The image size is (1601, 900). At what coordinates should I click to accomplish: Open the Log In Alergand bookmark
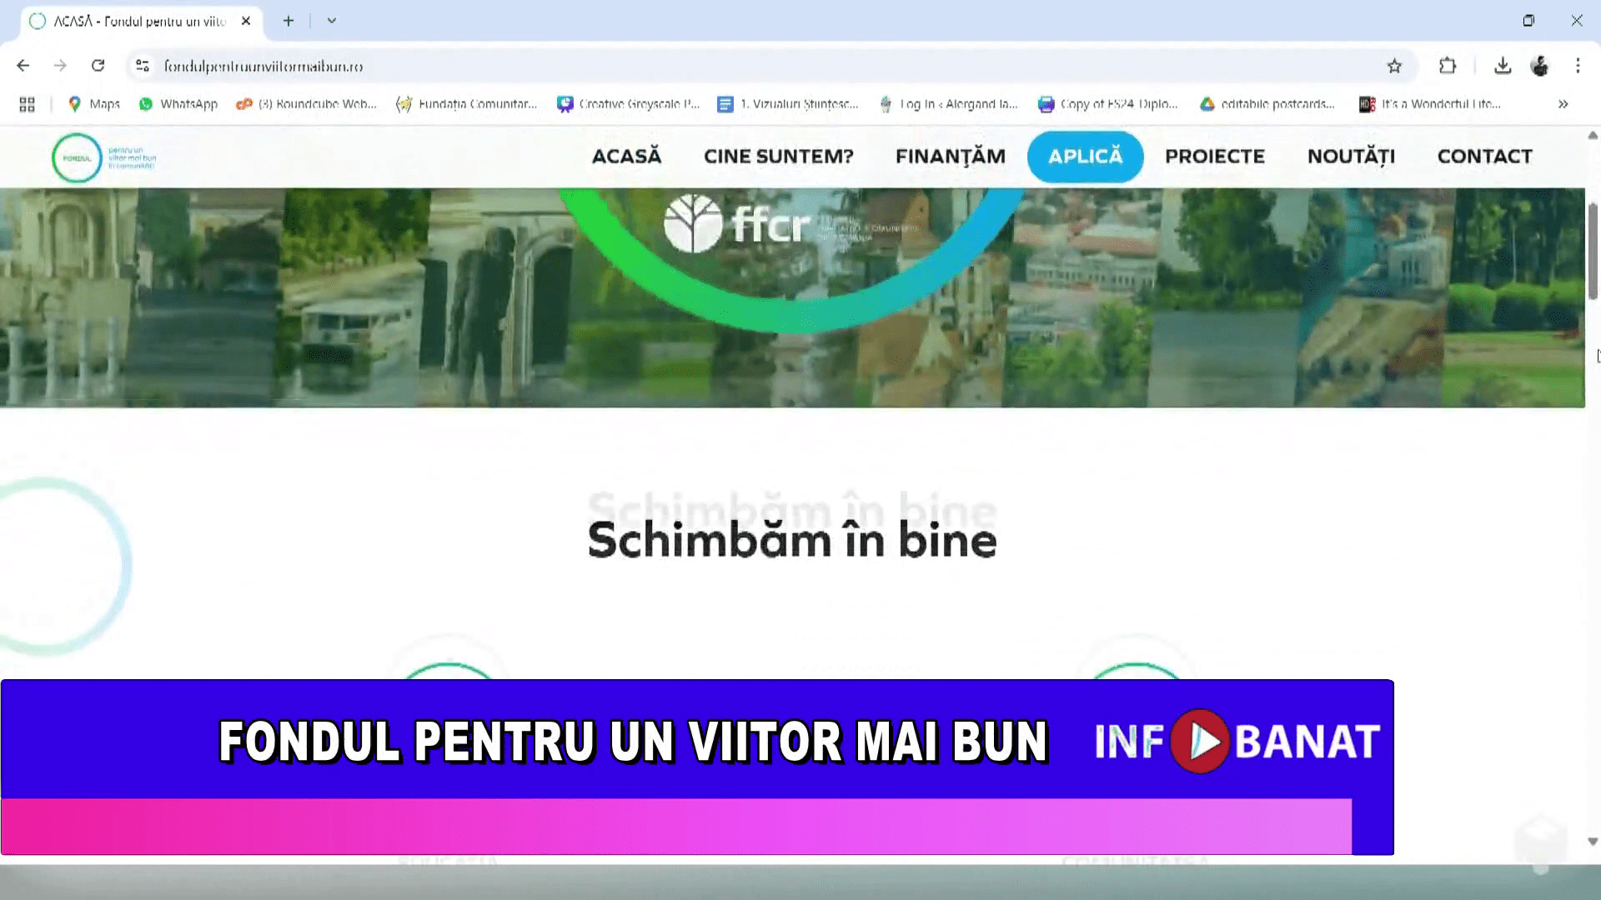tap(948, 104)
